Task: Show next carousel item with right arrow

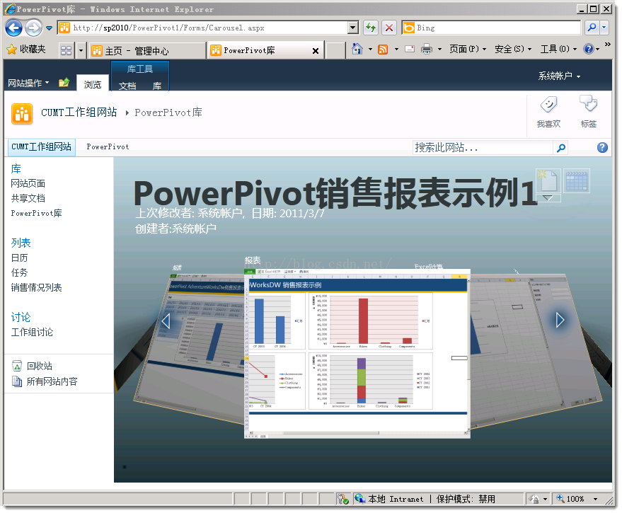Action: tap(560, 320)
